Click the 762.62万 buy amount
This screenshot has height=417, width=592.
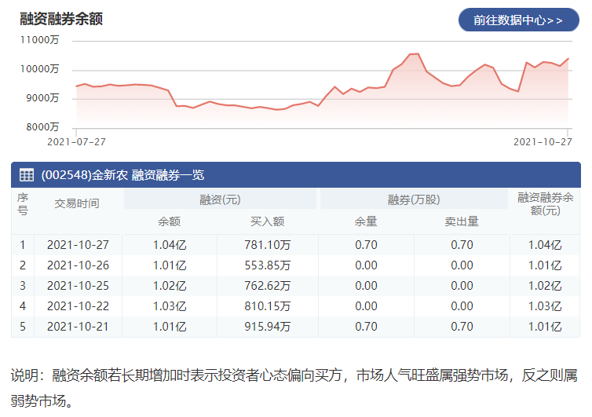[267, 286]
